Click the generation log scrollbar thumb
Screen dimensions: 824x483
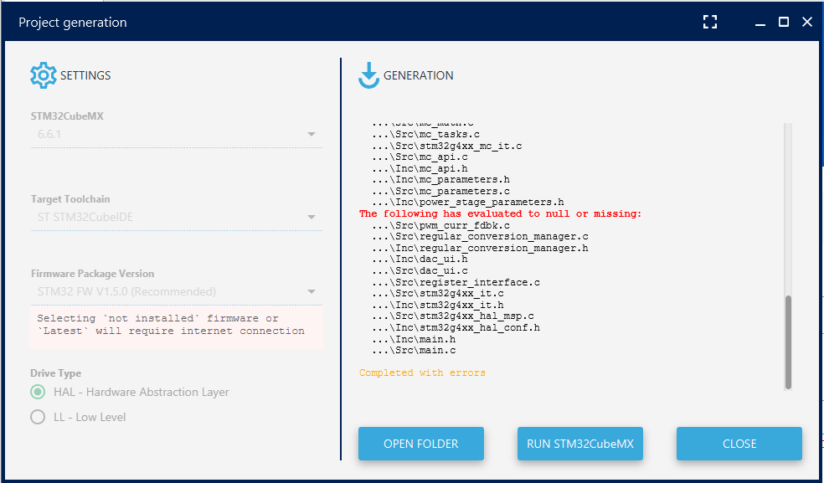tap(788, 342)
